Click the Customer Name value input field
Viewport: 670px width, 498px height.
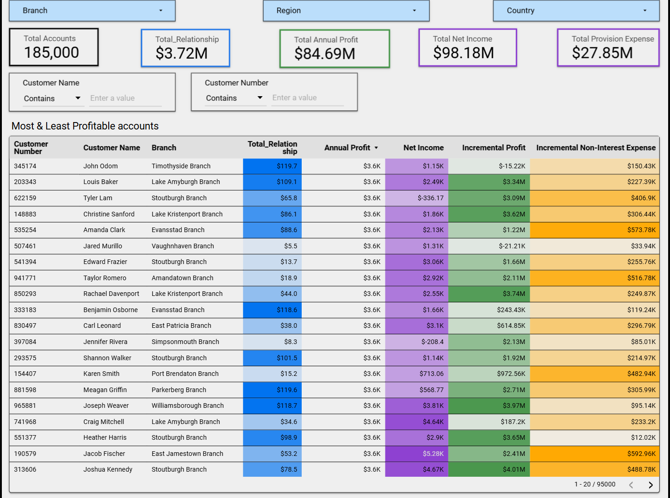[x=125, y=98]
